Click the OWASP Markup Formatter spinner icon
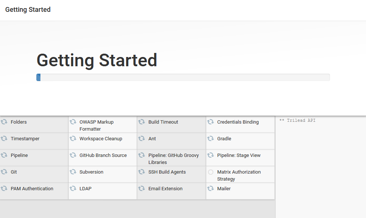The width and height of the screenshot is (366, 218). pos(73,121)
